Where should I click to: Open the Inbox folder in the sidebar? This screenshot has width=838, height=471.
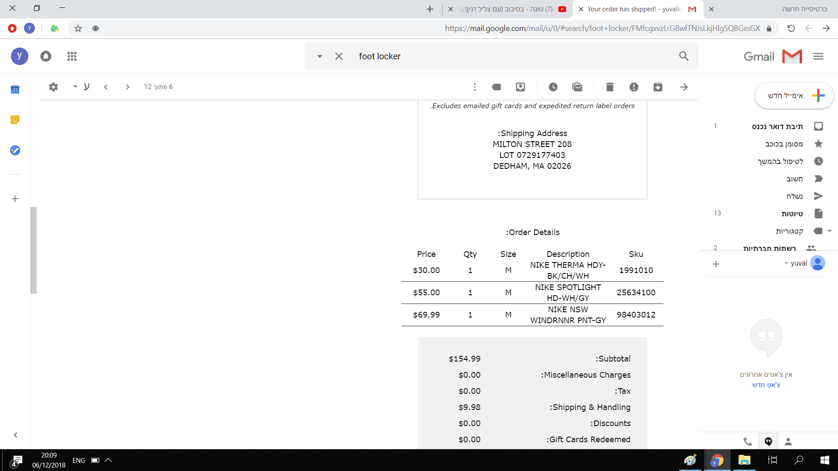(x=777, y=126)
